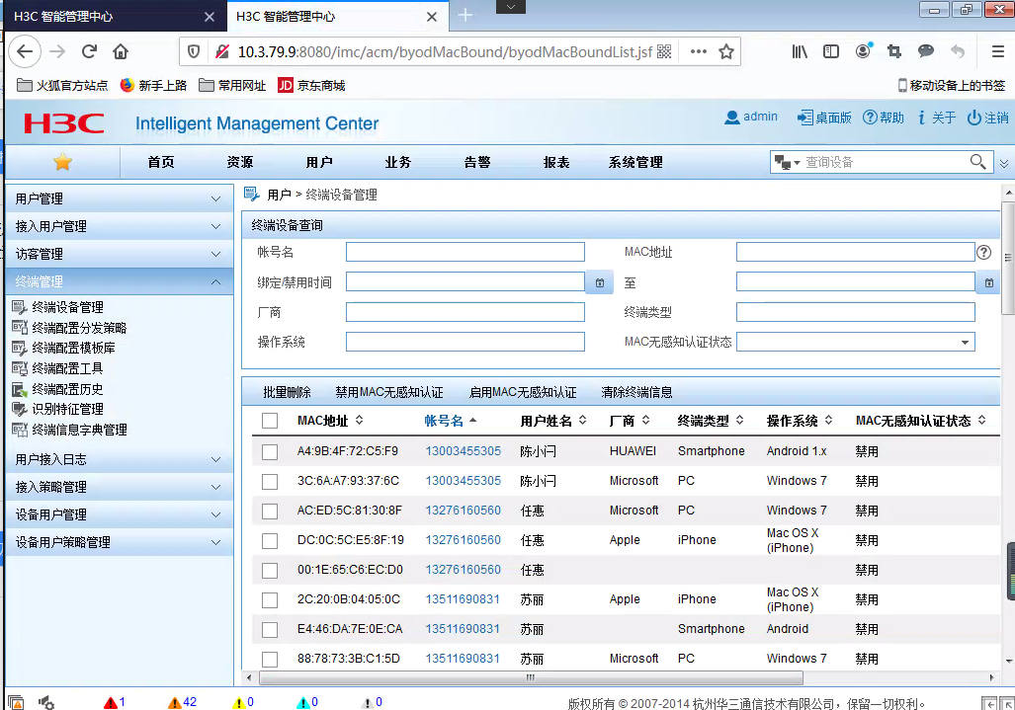Reload the page with refresh icon
The width and height of the screenshot is (1015, 710).
89,51
